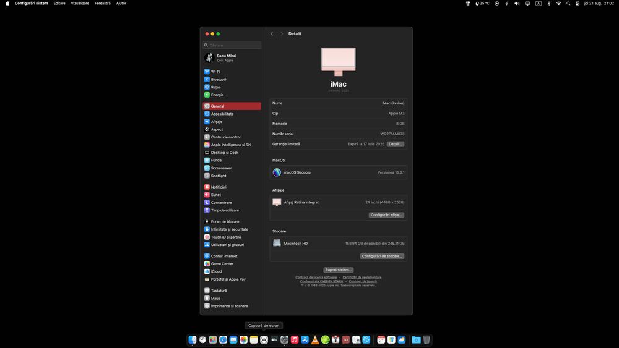Image resolution: width=619 pixels, height=348 pixels.
Task: Open Contract de licență software link
Action: [316, 278]
